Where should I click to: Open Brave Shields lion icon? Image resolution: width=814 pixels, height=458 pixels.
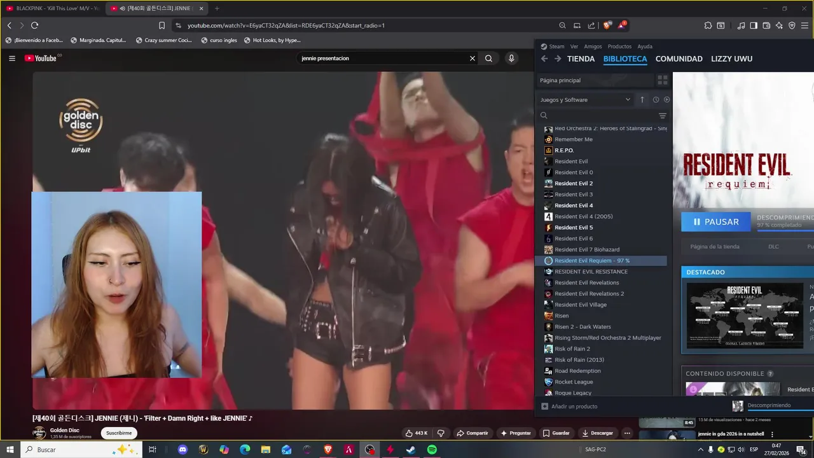pos(607,25)
